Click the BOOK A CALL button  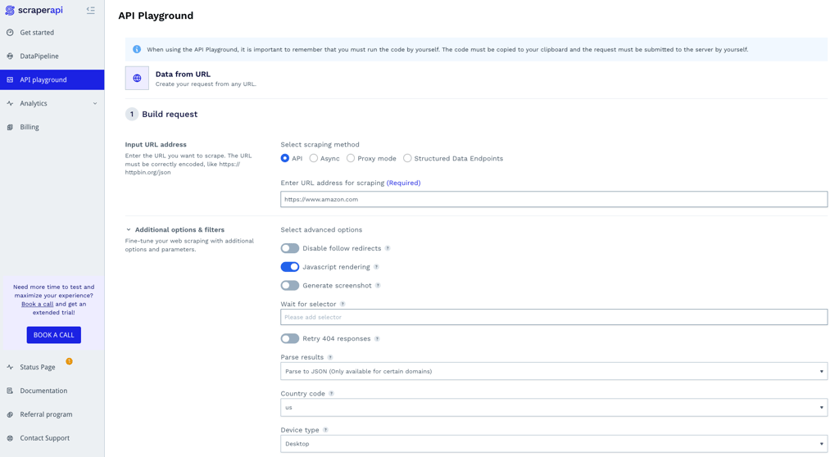coord(53,335)
